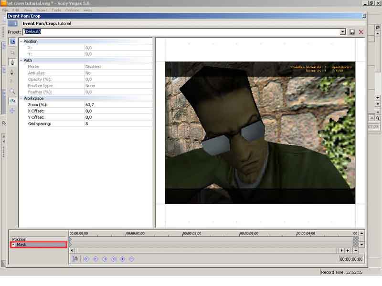
Task: Click keyframe list vertical scroll up arrow
Action: click(362, 233)
